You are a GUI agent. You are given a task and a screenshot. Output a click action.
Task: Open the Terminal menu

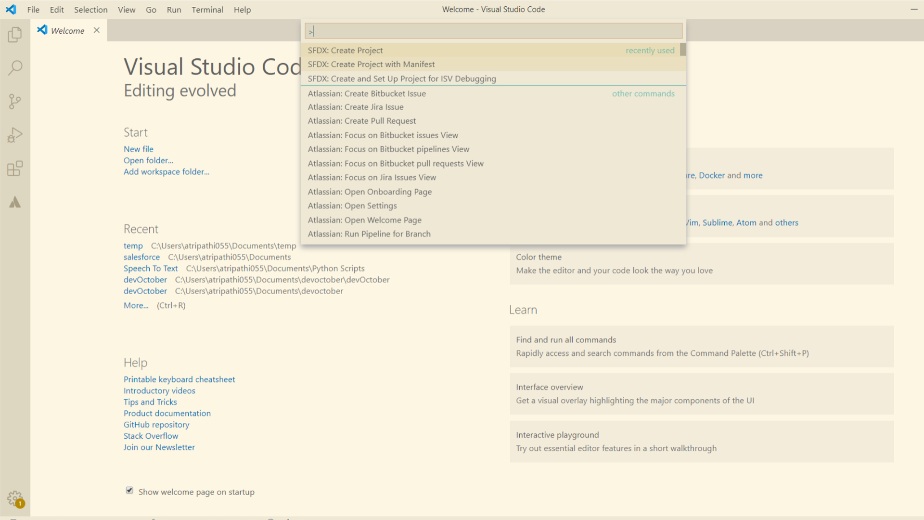coord(207,10)
